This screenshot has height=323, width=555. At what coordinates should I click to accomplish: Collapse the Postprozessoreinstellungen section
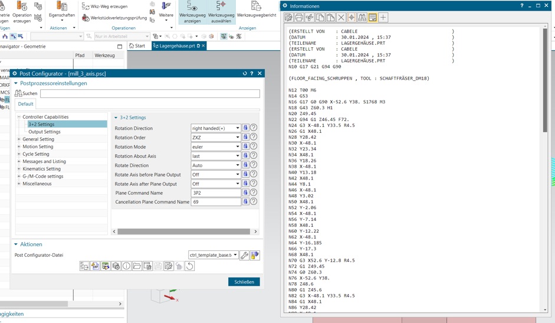[x=15, y=83]
